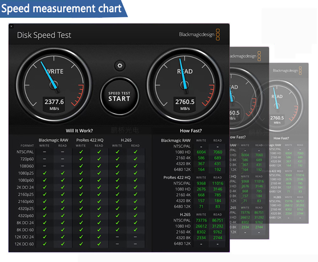Click the 8K DCI 60 format row label
The width and height of the screenshot is (318, 262).
[25, 230]
